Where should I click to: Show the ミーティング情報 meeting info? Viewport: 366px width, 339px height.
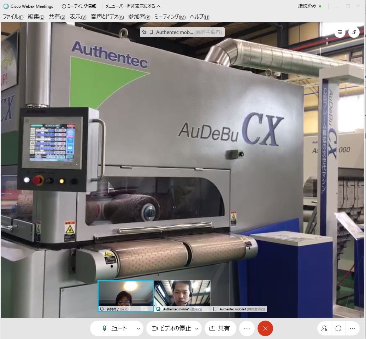pos(79,6)
